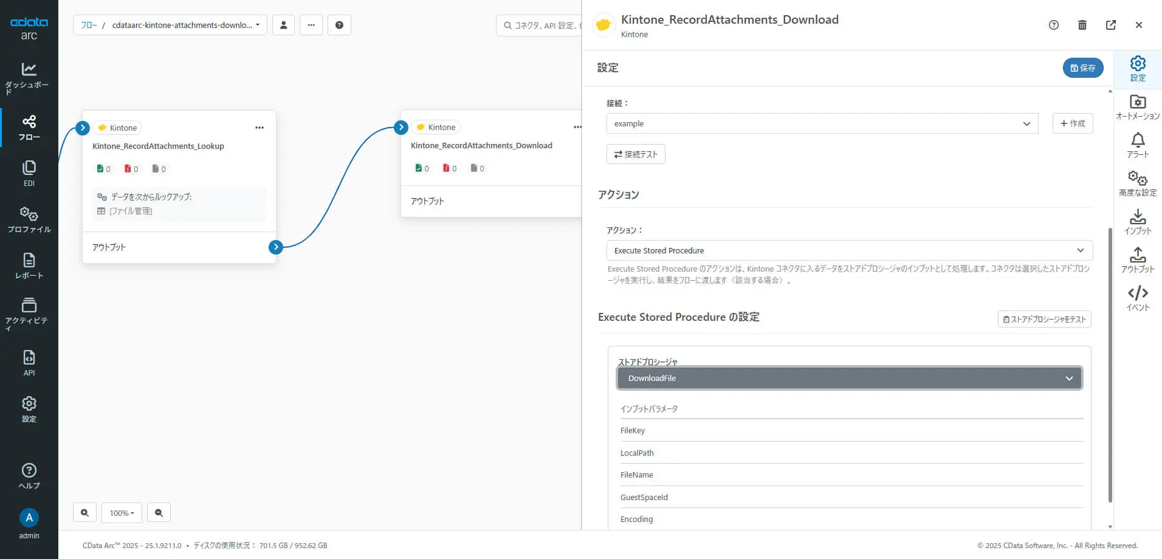Click the blue Save button
This screenshot has height=559, width=1162.
(x=1082, y=68)
